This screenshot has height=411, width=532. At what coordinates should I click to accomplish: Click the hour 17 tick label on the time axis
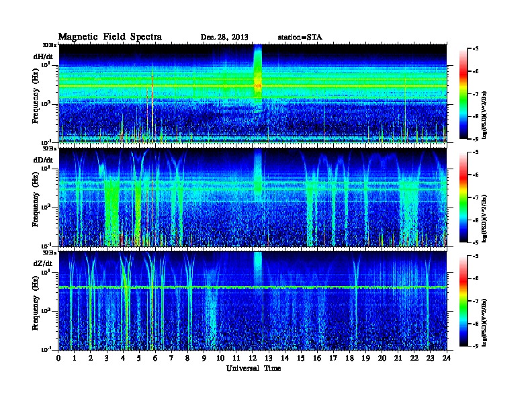[x=334, y=358]
